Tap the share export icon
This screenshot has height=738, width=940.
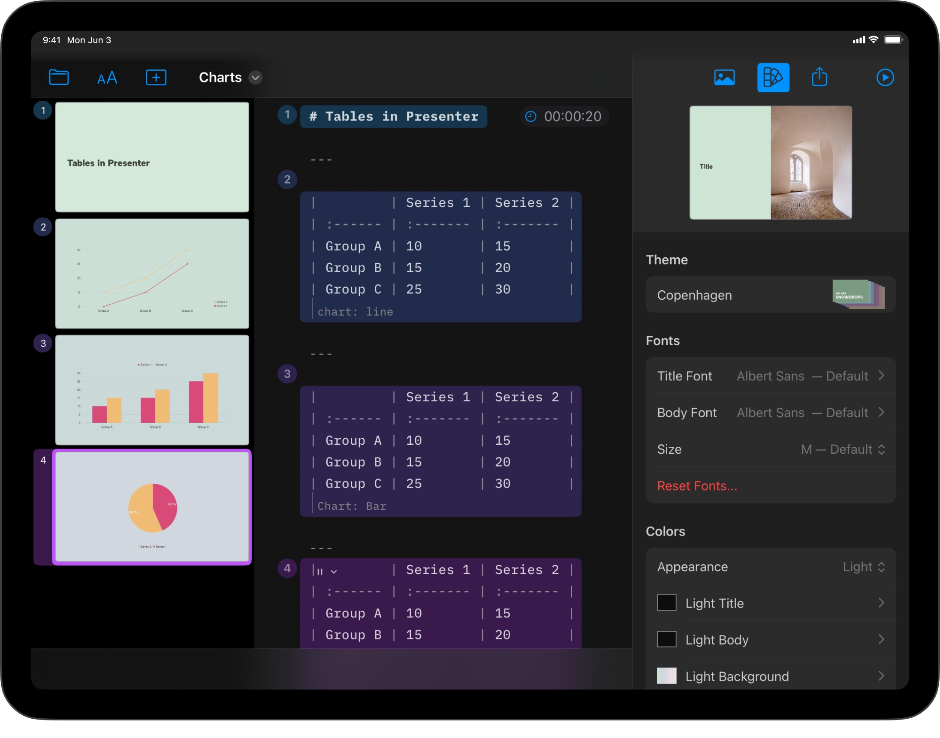point(819,77)
